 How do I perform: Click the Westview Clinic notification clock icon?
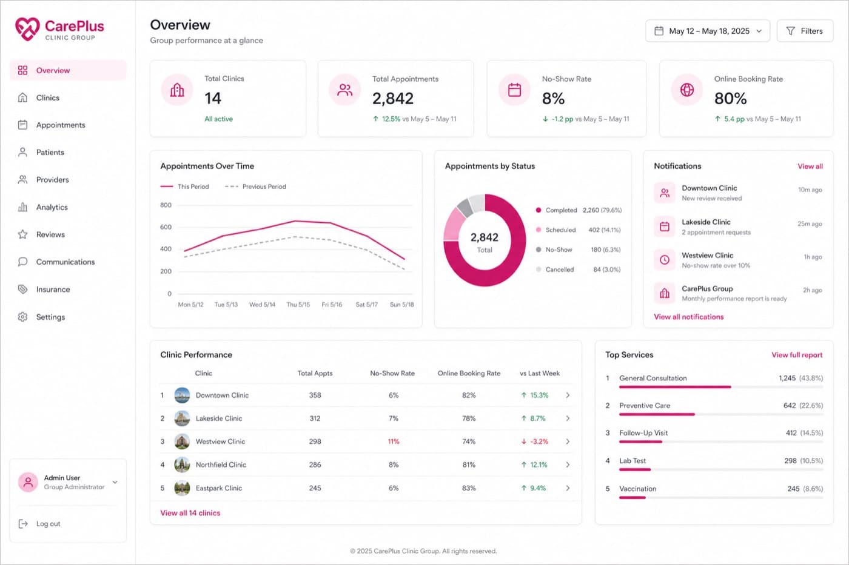click(665, 260)
